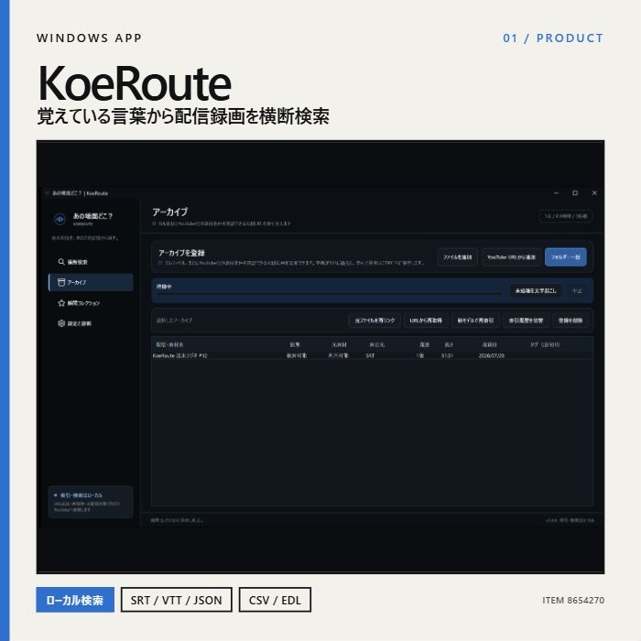Image resolution: width=641 pixels, height=641 pixels.
Task: Click the 元ファイルを再リンク button
Action: click(x=375, y=320)
